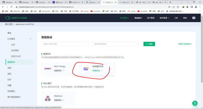Select the data integrations sidebar item
Image resolution: width=203 pixels, height=109 pixels.
(19, 62)
